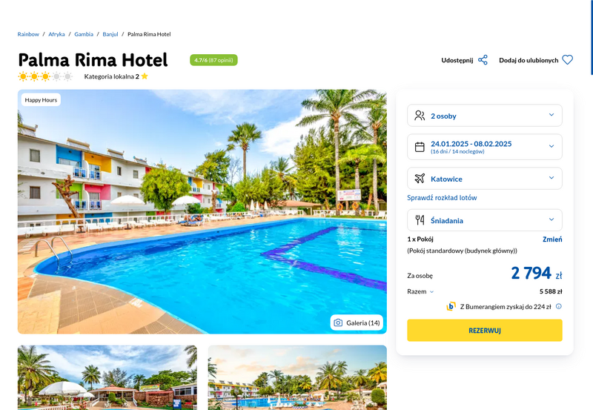Click the Sprawdź rozkład lotów link
The image size is (593, 410).
pos(442,197)
